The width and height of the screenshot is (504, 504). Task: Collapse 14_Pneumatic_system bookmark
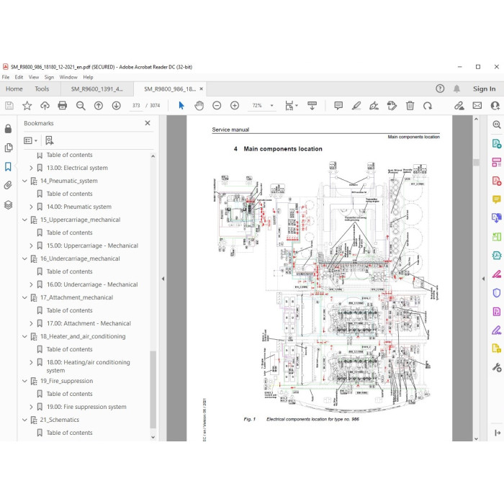coord(24,181)
